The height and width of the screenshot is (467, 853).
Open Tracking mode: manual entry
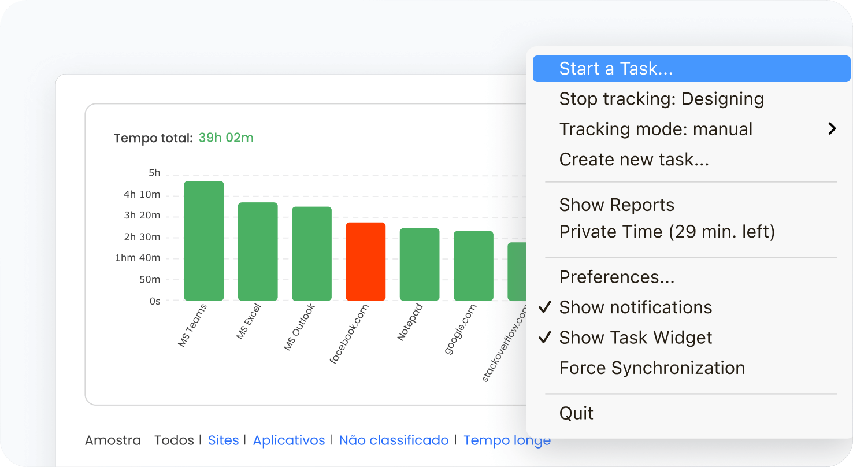[655, 129]
